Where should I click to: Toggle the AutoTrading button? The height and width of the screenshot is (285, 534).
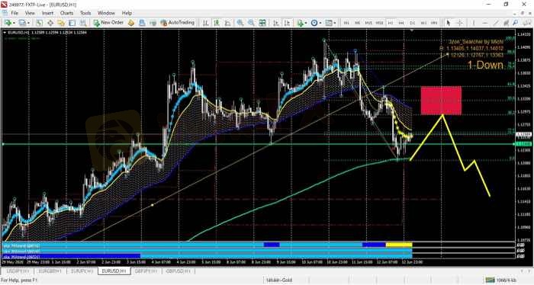177,22
